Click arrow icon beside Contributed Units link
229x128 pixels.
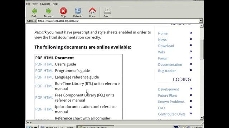[191, 114]
